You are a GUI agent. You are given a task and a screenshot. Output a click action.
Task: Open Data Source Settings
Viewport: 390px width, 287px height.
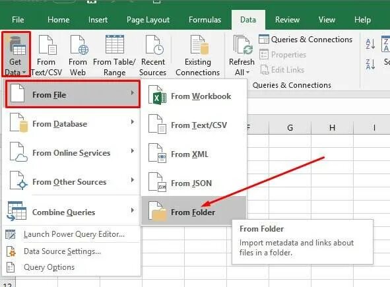tap(71, 251)
